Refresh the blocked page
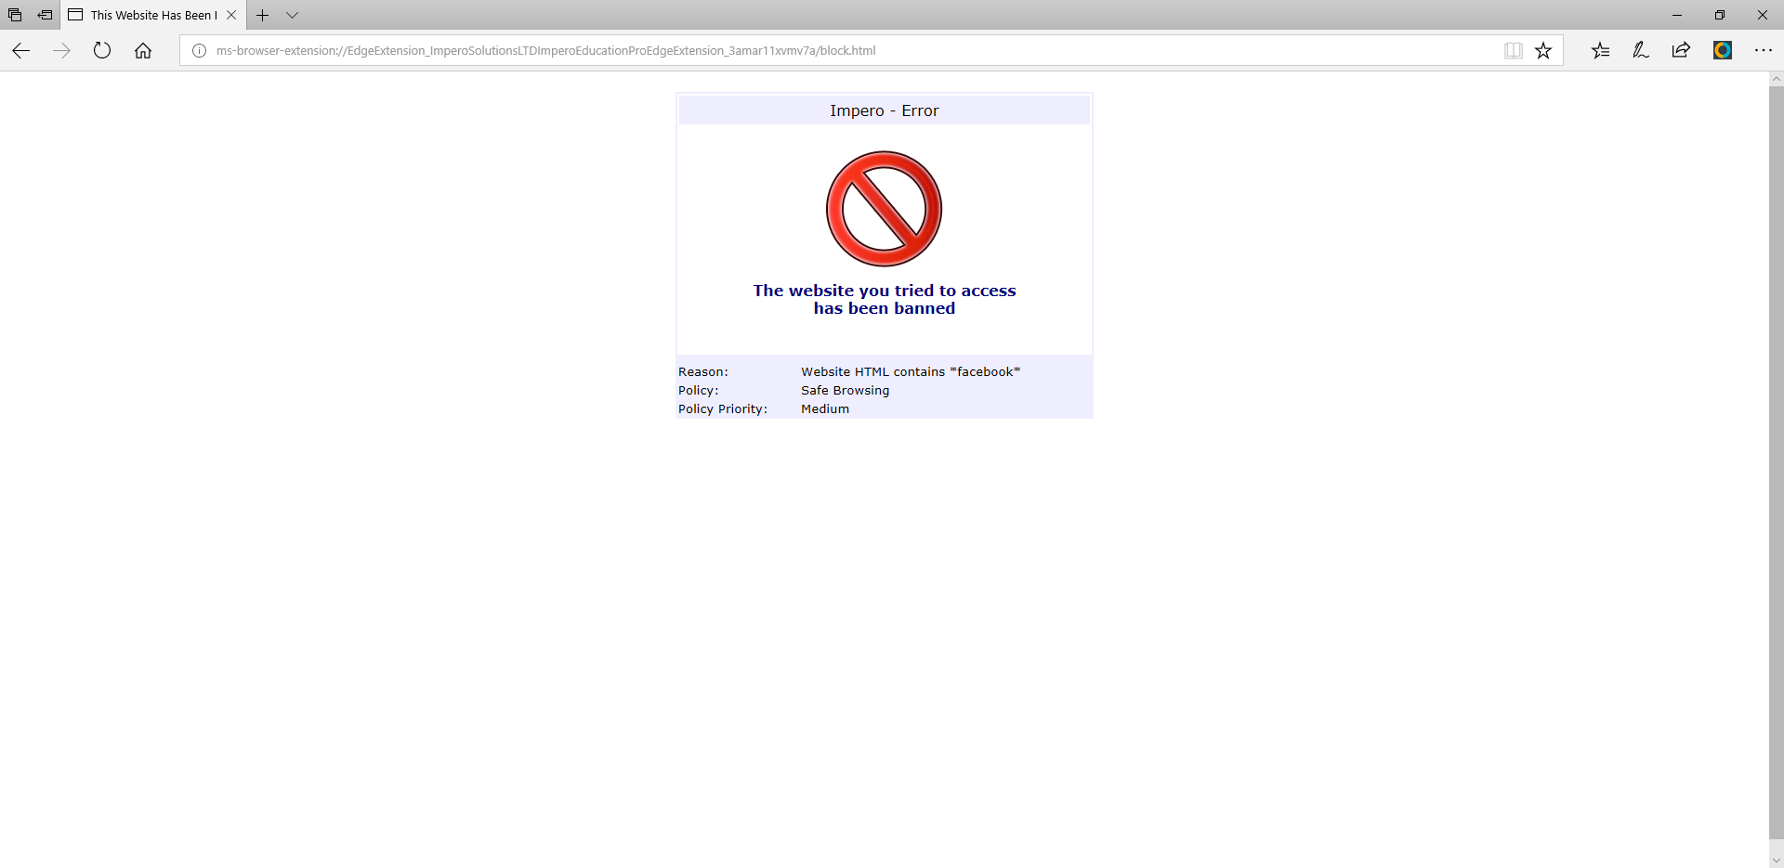The width and height of the screenshot is (1784, 868). [102, 51]
